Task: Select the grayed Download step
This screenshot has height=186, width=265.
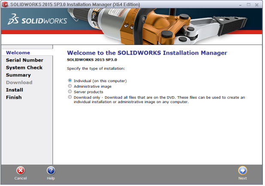Action: point(19,83)
